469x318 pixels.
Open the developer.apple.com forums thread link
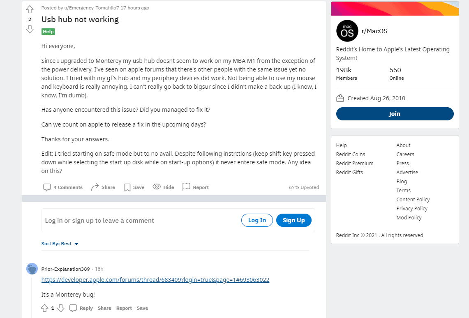(155, 280)
